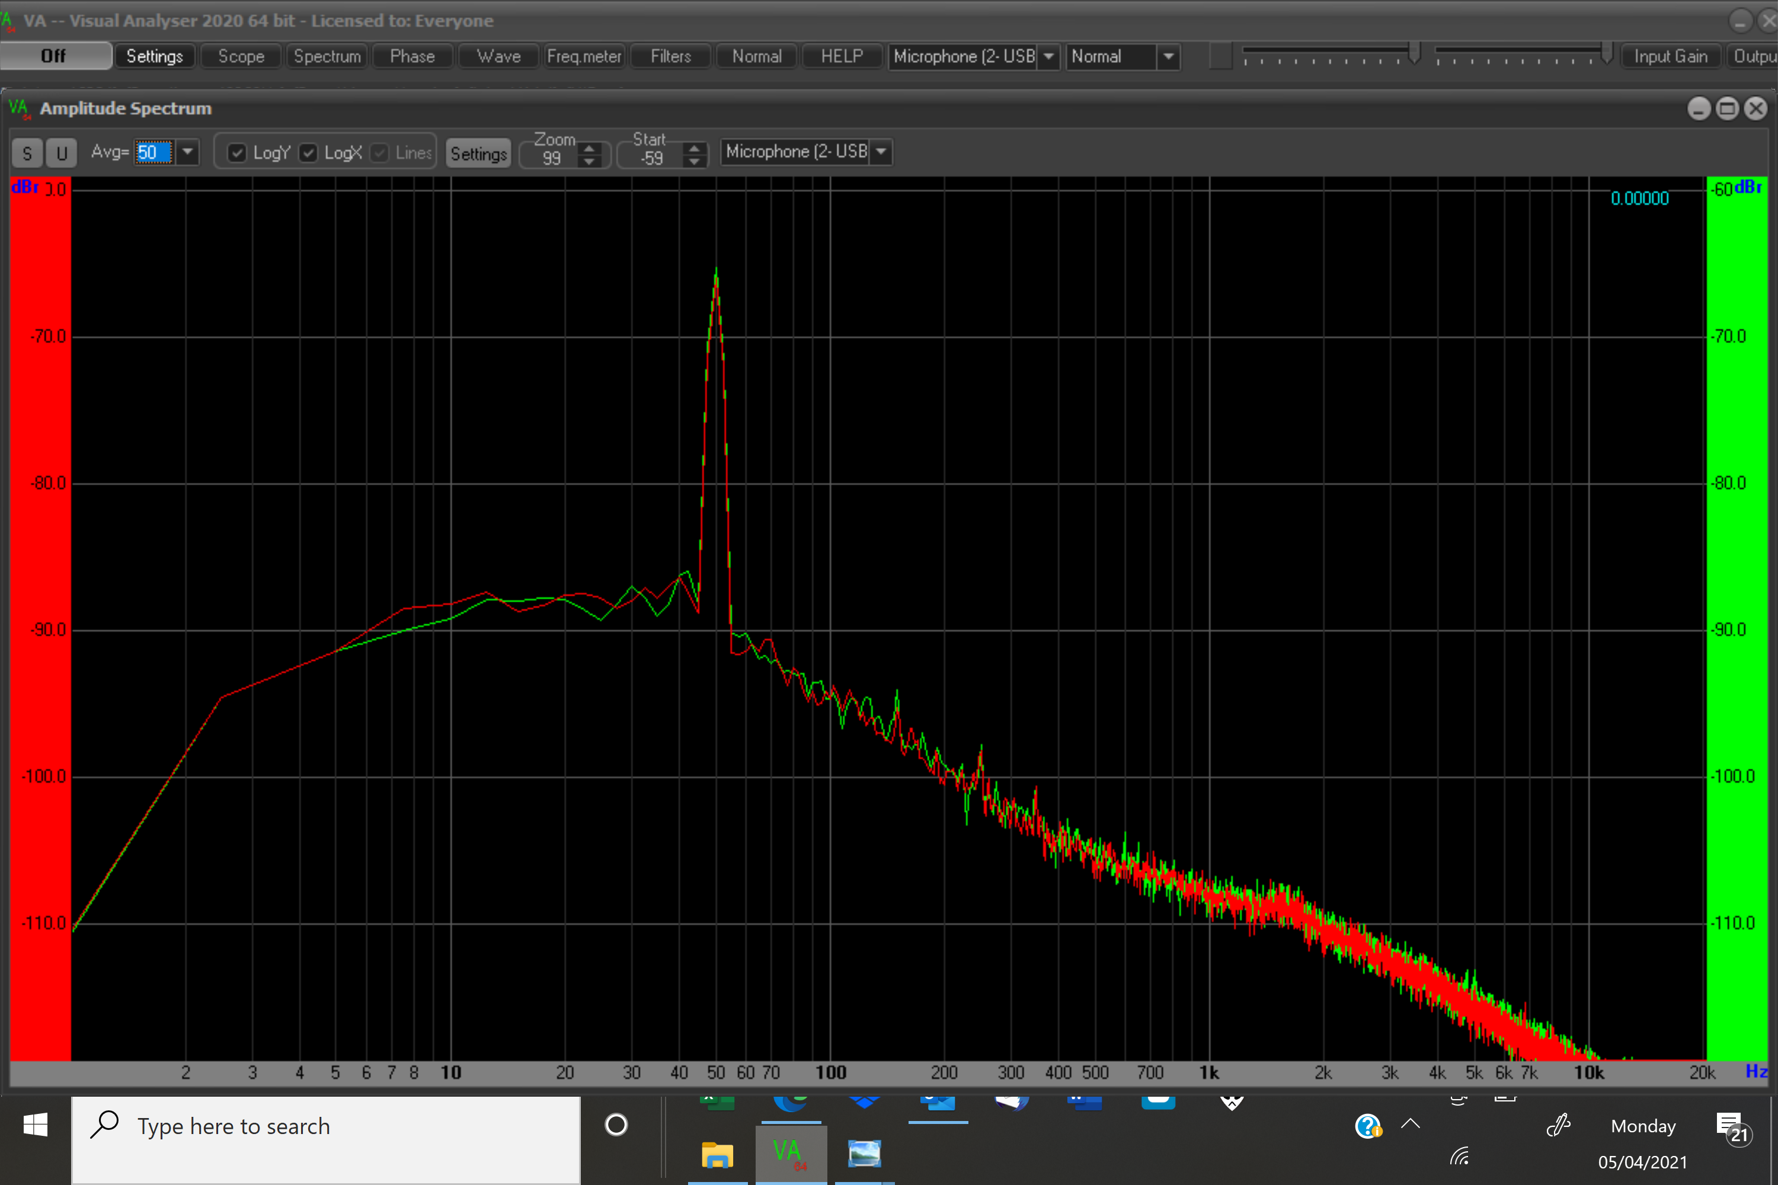1778x1185 pixels.
Task: Open the Normal dropdown beside Microphone
Action: click(1168, 57)
